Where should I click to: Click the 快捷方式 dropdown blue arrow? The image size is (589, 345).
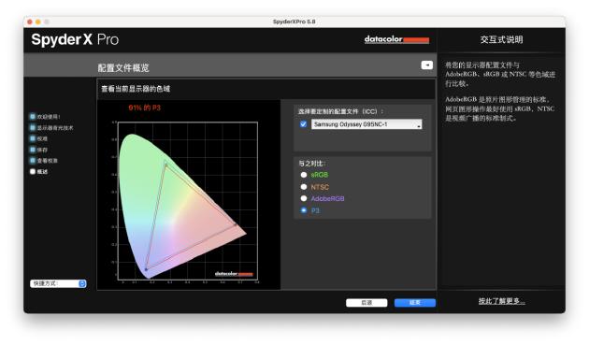click(x=82, y=283)
